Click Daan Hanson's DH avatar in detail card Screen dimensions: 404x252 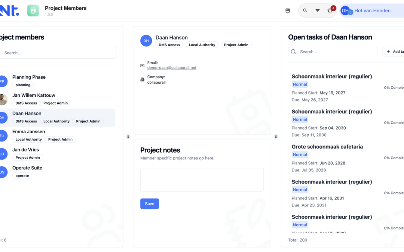[x=146, y=41]
